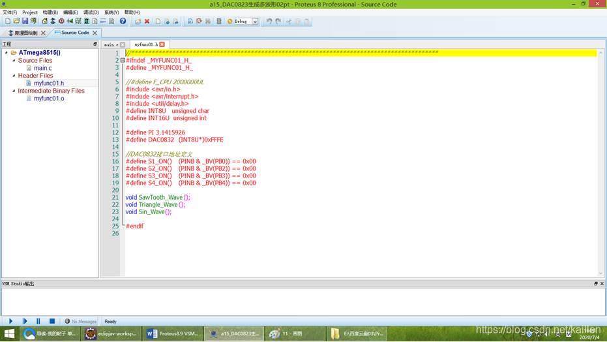Open the 构建(B) menu
607x342 pixels.
pyautogui.click(x=50, y=12)
